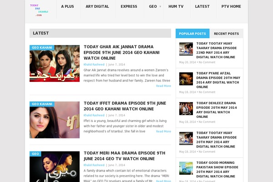
Task: Open the Today Pak Dramas site logo
Action: coord(39,10)
